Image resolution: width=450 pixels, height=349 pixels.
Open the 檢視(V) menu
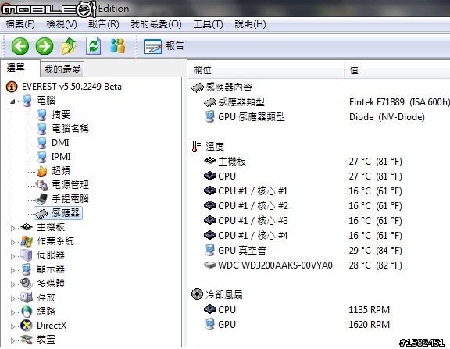click(62, 24)
